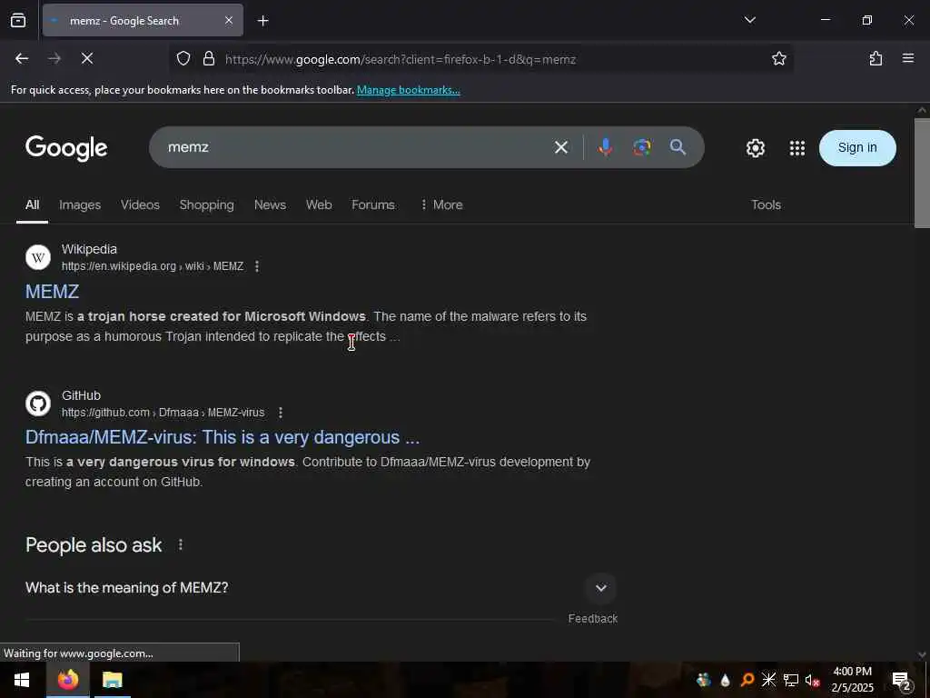Open Firefox View in the tab bar

(18, 21)
